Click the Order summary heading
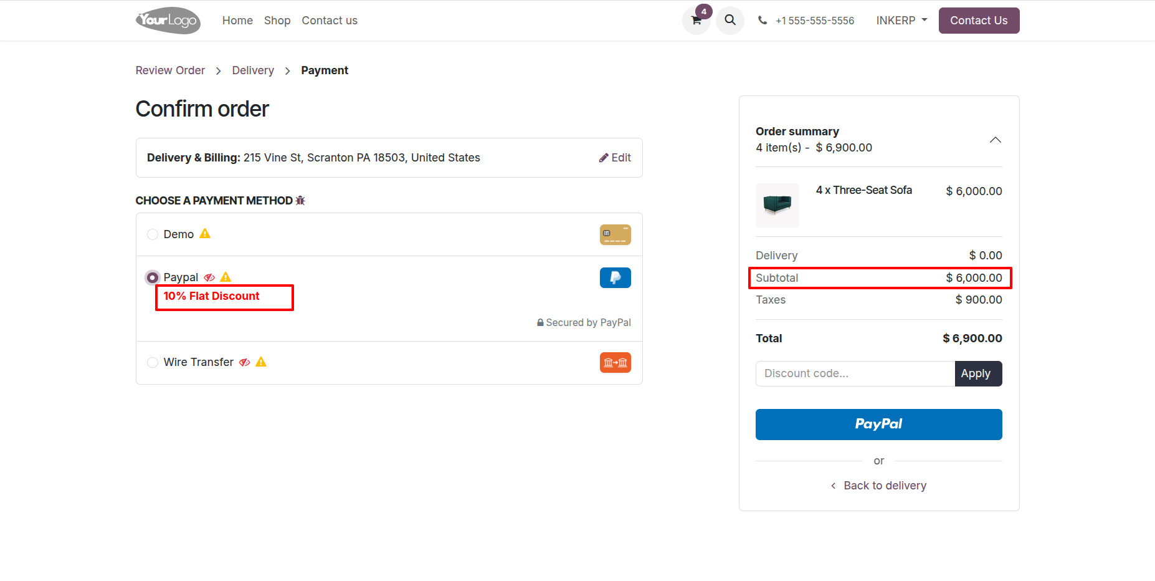1155x581 pixels. (797, 132)
